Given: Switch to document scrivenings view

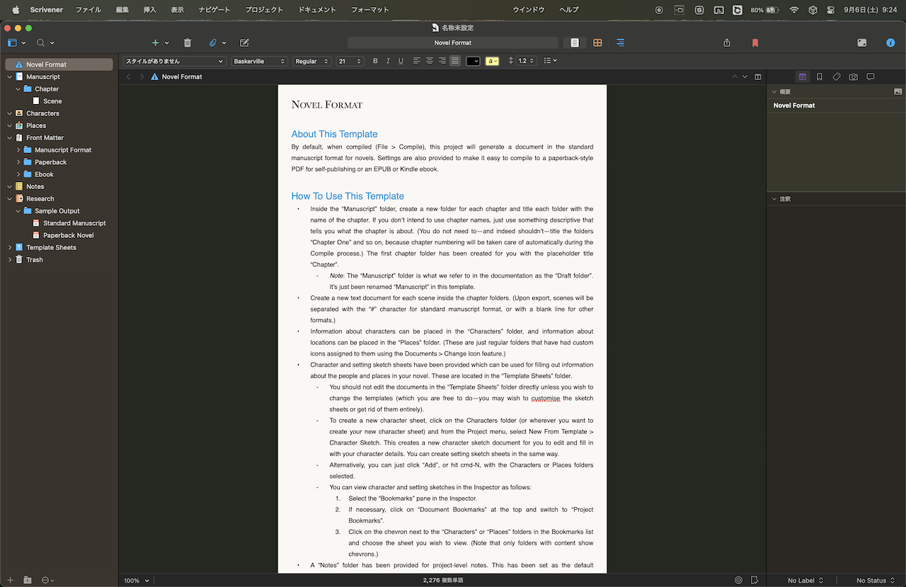Looking at the screenshot, I should 575,42.
